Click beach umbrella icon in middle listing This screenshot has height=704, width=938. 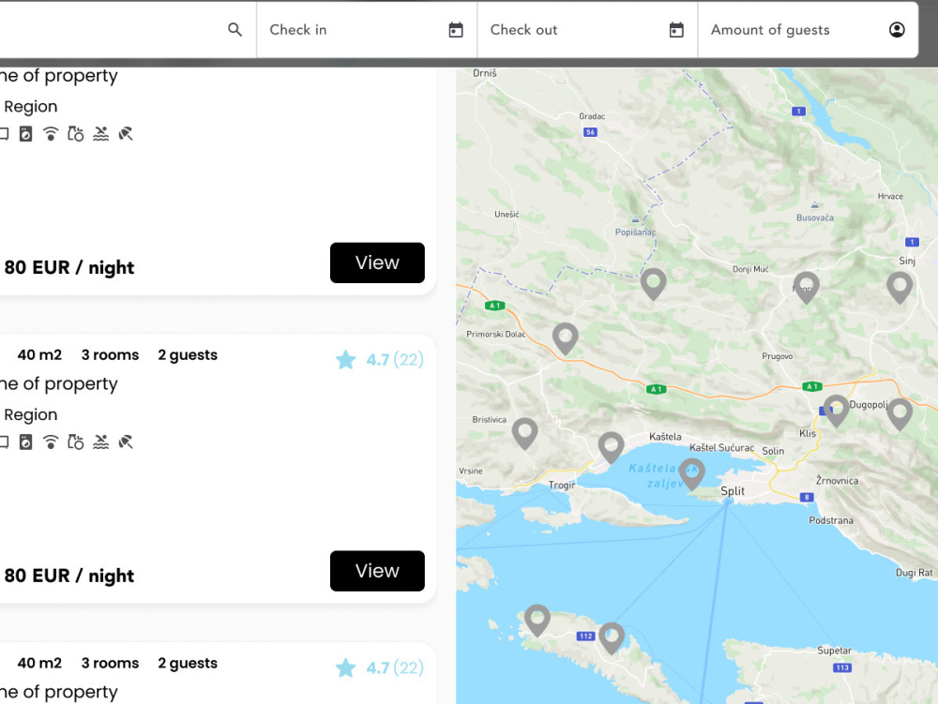coord(126,442)
